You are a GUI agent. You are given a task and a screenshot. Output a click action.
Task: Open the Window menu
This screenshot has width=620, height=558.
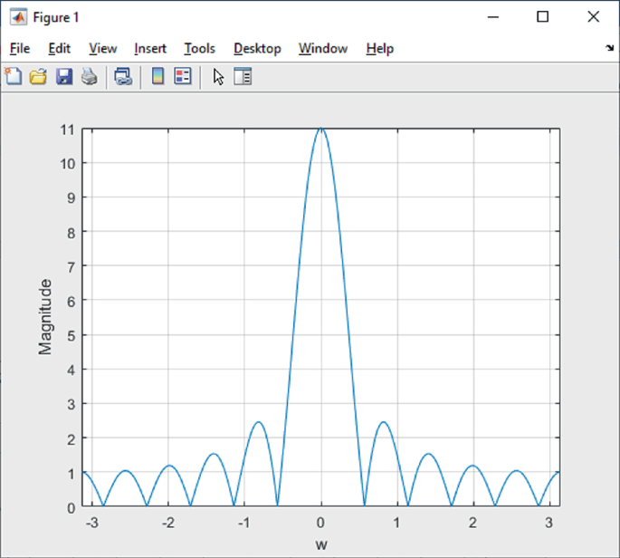point(323,48)
